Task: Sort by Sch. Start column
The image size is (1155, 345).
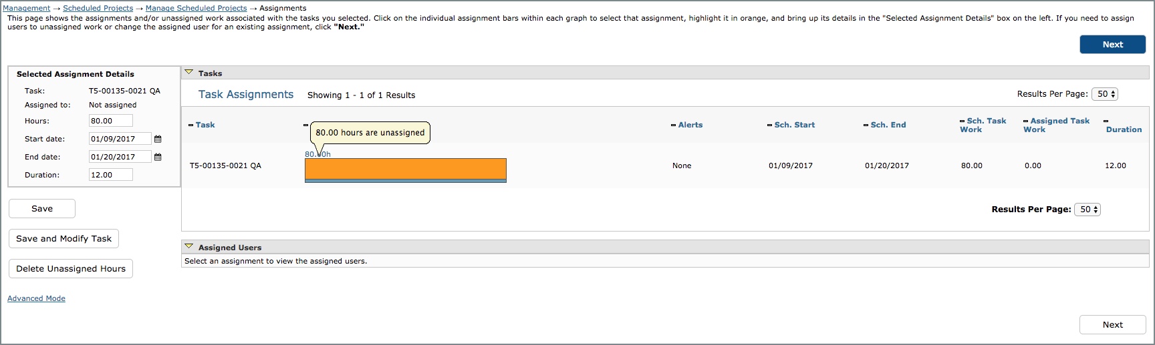Action: click(795, 125)
